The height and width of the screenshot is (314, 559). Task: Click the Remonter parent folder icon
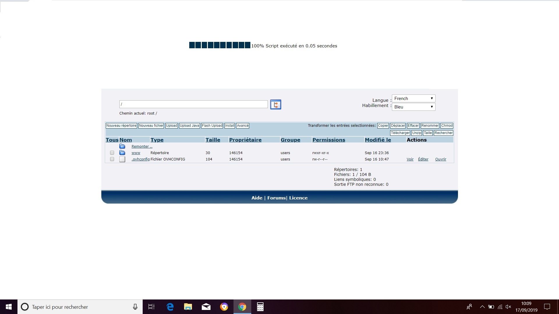click(122, 146)
